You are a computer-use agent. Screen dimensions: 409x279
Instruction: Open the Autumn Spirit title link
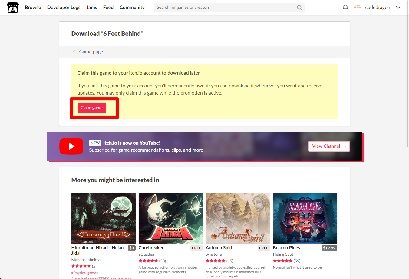pyautogui.click(x=220, y=248)
